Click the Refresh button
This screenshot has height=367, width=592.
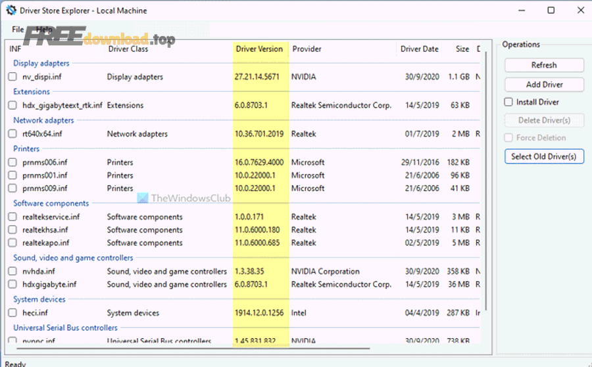click(x=544, y=65)
